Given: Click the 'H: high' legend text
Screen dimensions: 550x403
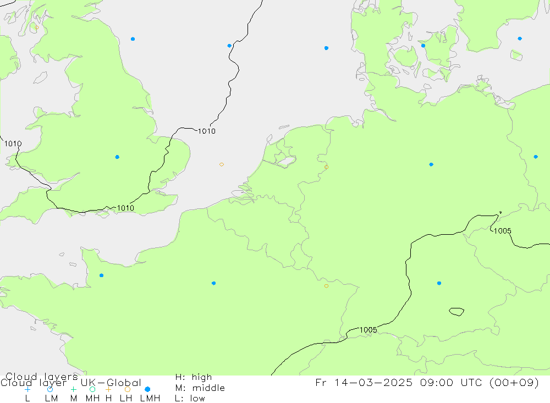Looking at the screenshot, I should tap(194, 377).
